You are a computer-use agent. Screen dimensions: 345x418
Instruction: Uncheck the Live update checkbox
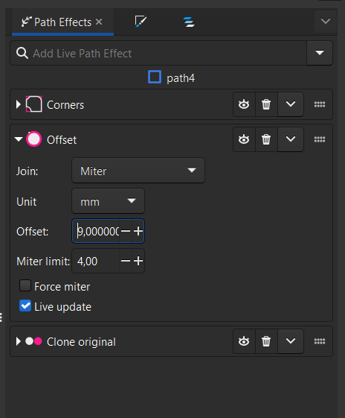pyautogui.click(x=25, y=305)
